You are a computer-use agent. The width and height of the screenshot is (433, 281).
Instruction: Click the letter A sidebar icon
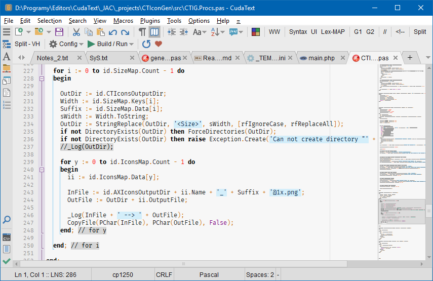coord(7,57)
